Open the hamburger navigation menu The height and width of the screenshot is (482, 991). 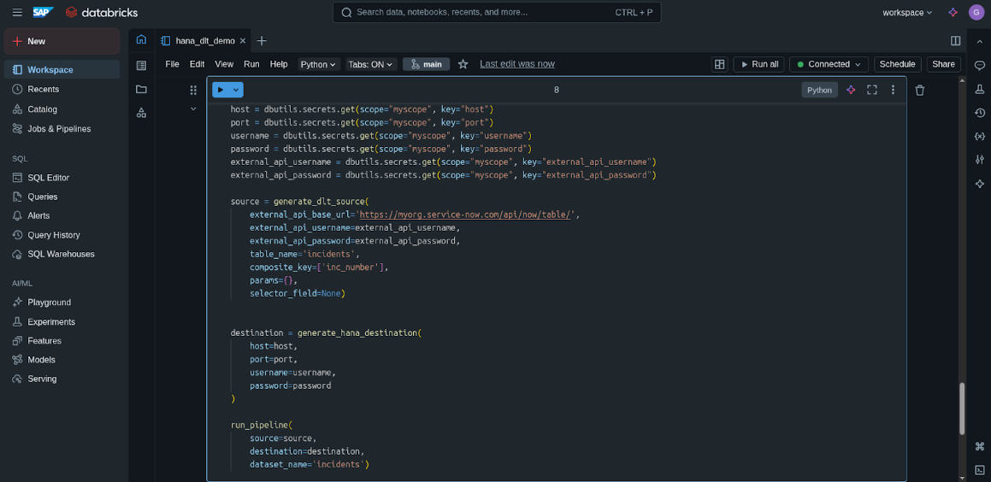pyautogui.click(x=17, y=13)
